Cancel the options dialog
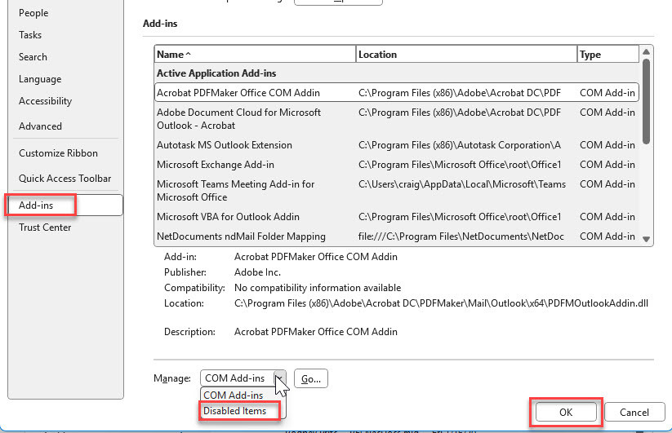This screenshot has width=672, height=433. 634,413
